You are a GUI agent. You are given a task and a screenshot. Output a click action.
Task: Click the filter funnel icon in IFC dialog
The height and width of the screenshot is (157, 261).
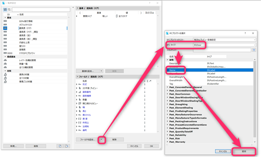pyautogui.click(x=254, y=50)
